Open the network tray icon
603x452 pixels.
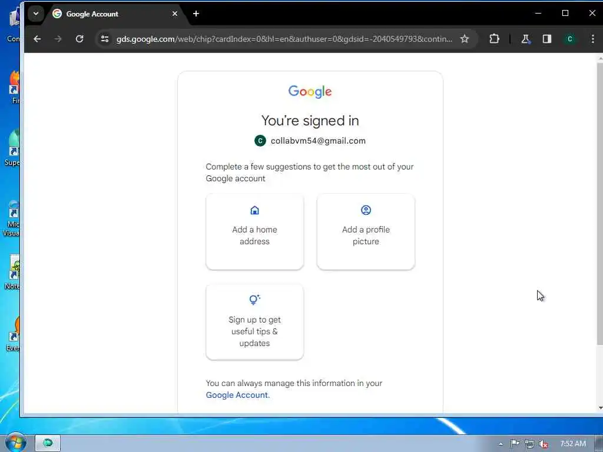[x=529, y=444]
